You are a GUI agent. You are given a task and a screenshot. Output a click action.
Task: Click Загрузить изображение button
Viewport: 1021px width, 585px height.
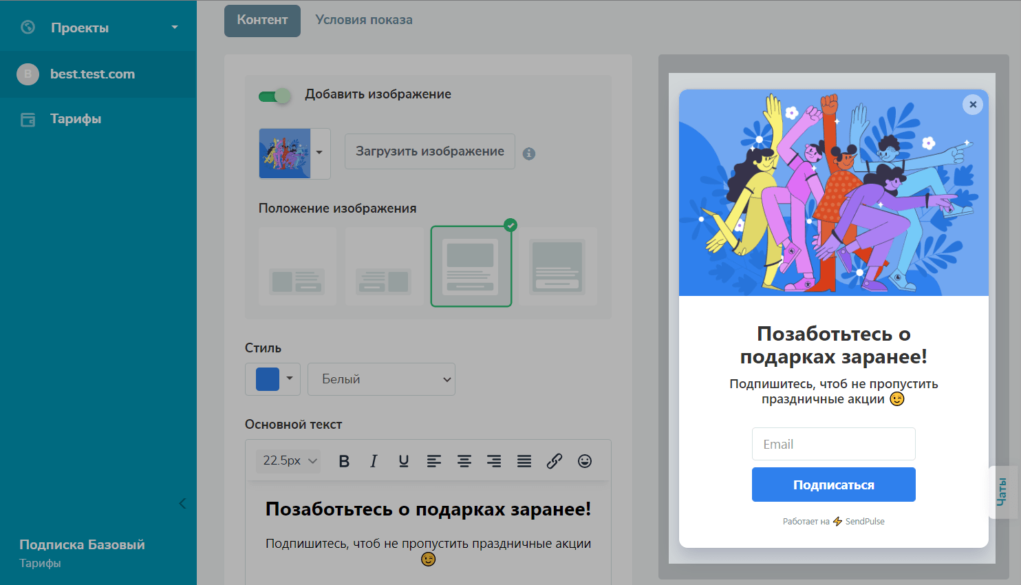(x=430, y=151)
